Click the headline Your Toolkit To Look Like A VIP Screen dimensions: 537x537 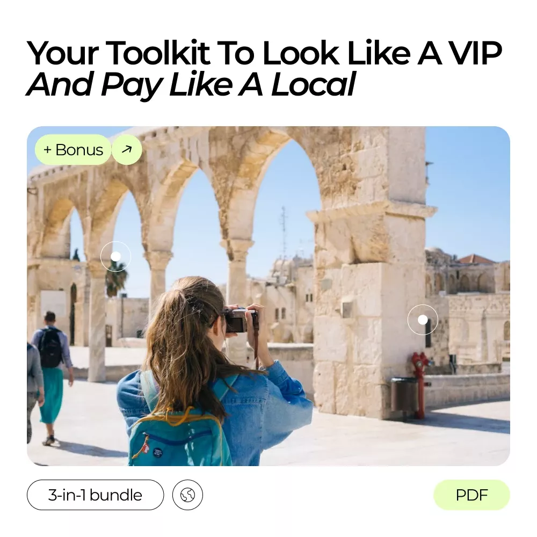point(264,53)
